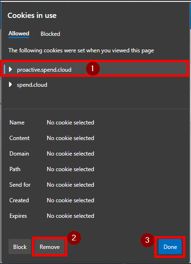Click the red step 1 marker
This screenshot has width=191, height=264.
coord(93,69)
